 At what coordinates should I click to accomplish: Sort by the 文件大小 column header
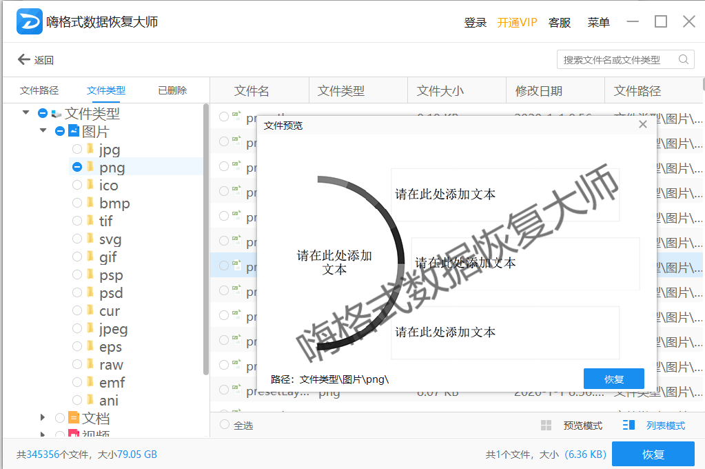(x=440, y=91)
